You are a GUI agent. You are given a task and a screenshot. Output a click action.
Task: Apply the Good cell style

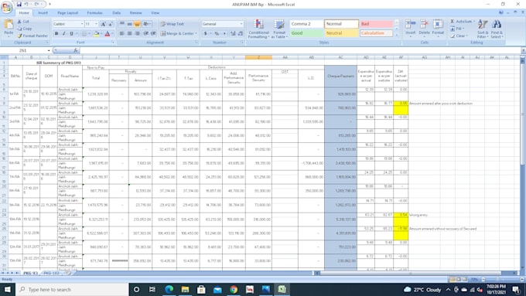pos(306,33)
